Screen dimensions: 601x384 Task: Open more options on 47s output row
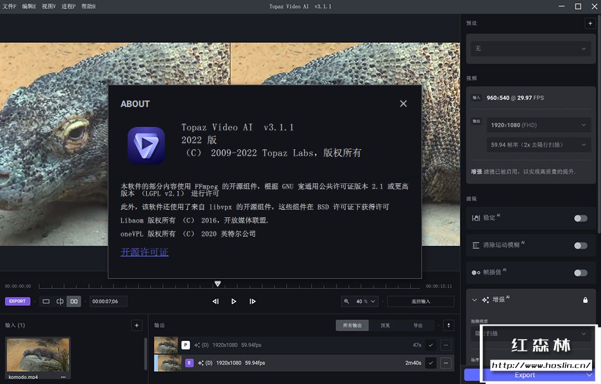click(x=446, y=345)
